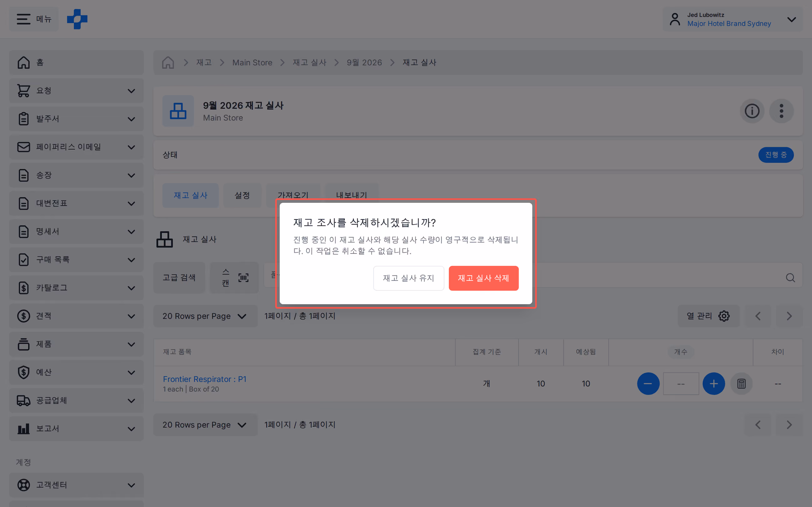Open the 구매 목록 checklist icon
The height and width of the screenshot is (507, 812).
[x=23, y=260]
